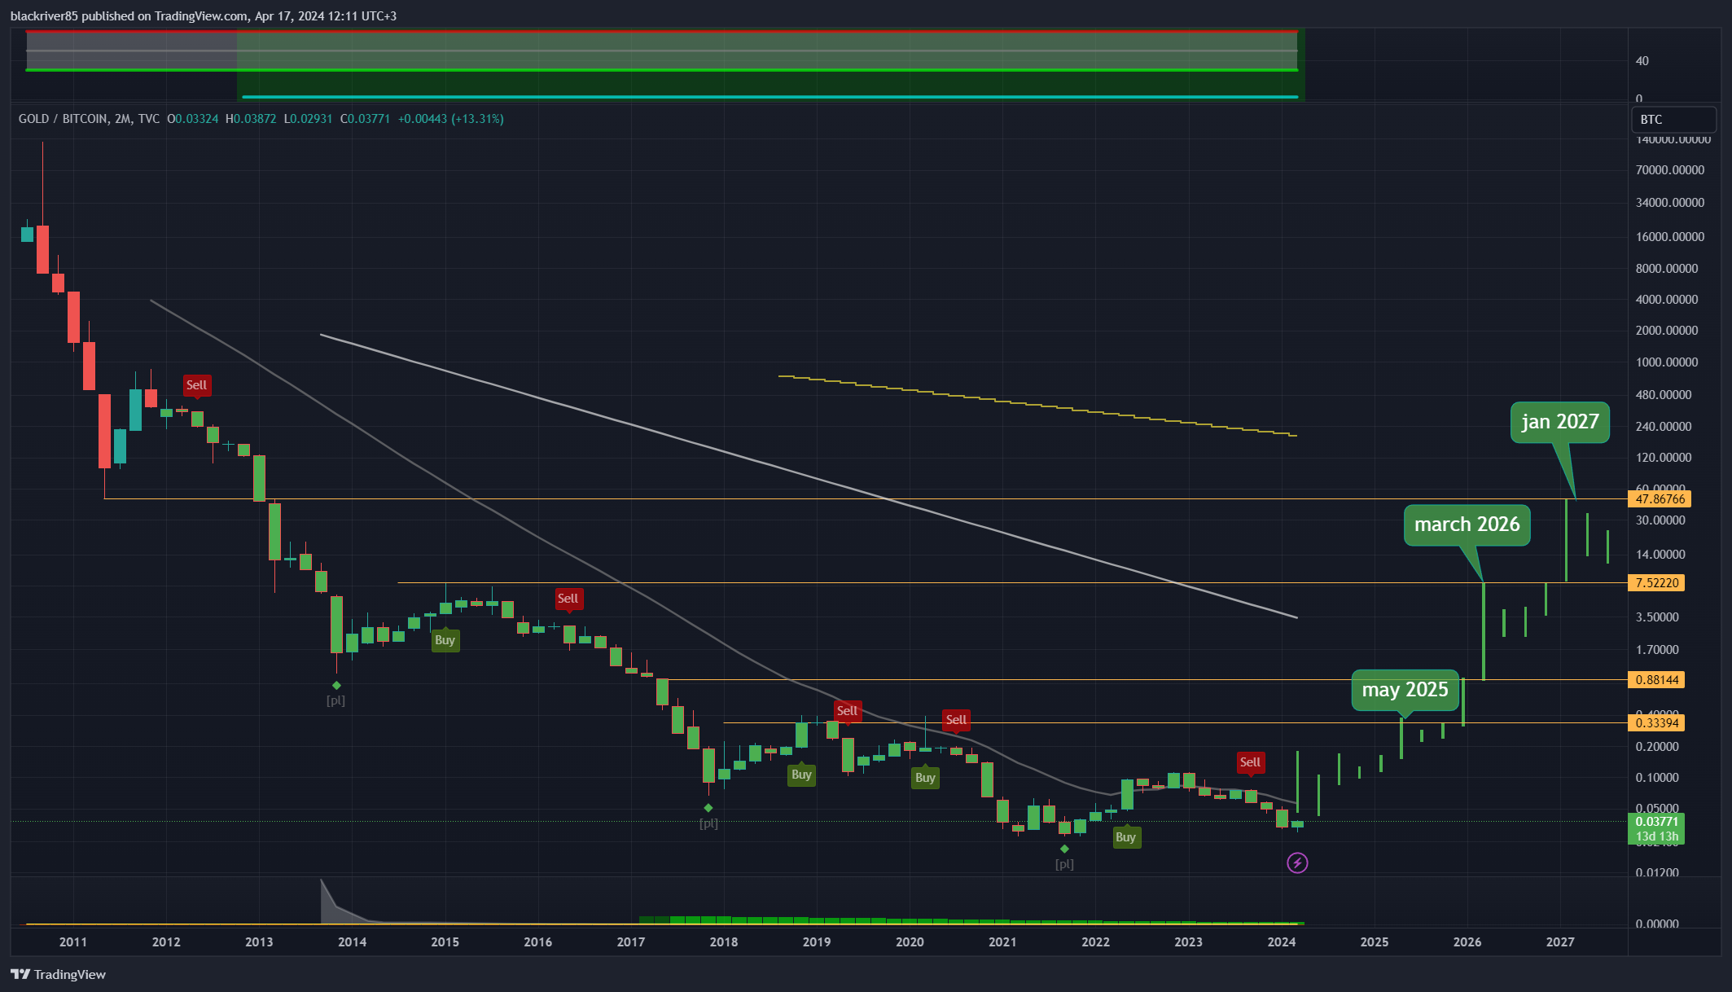Click the gray descending trend line from 2013

pyautogui.click(x=808, y=476)
